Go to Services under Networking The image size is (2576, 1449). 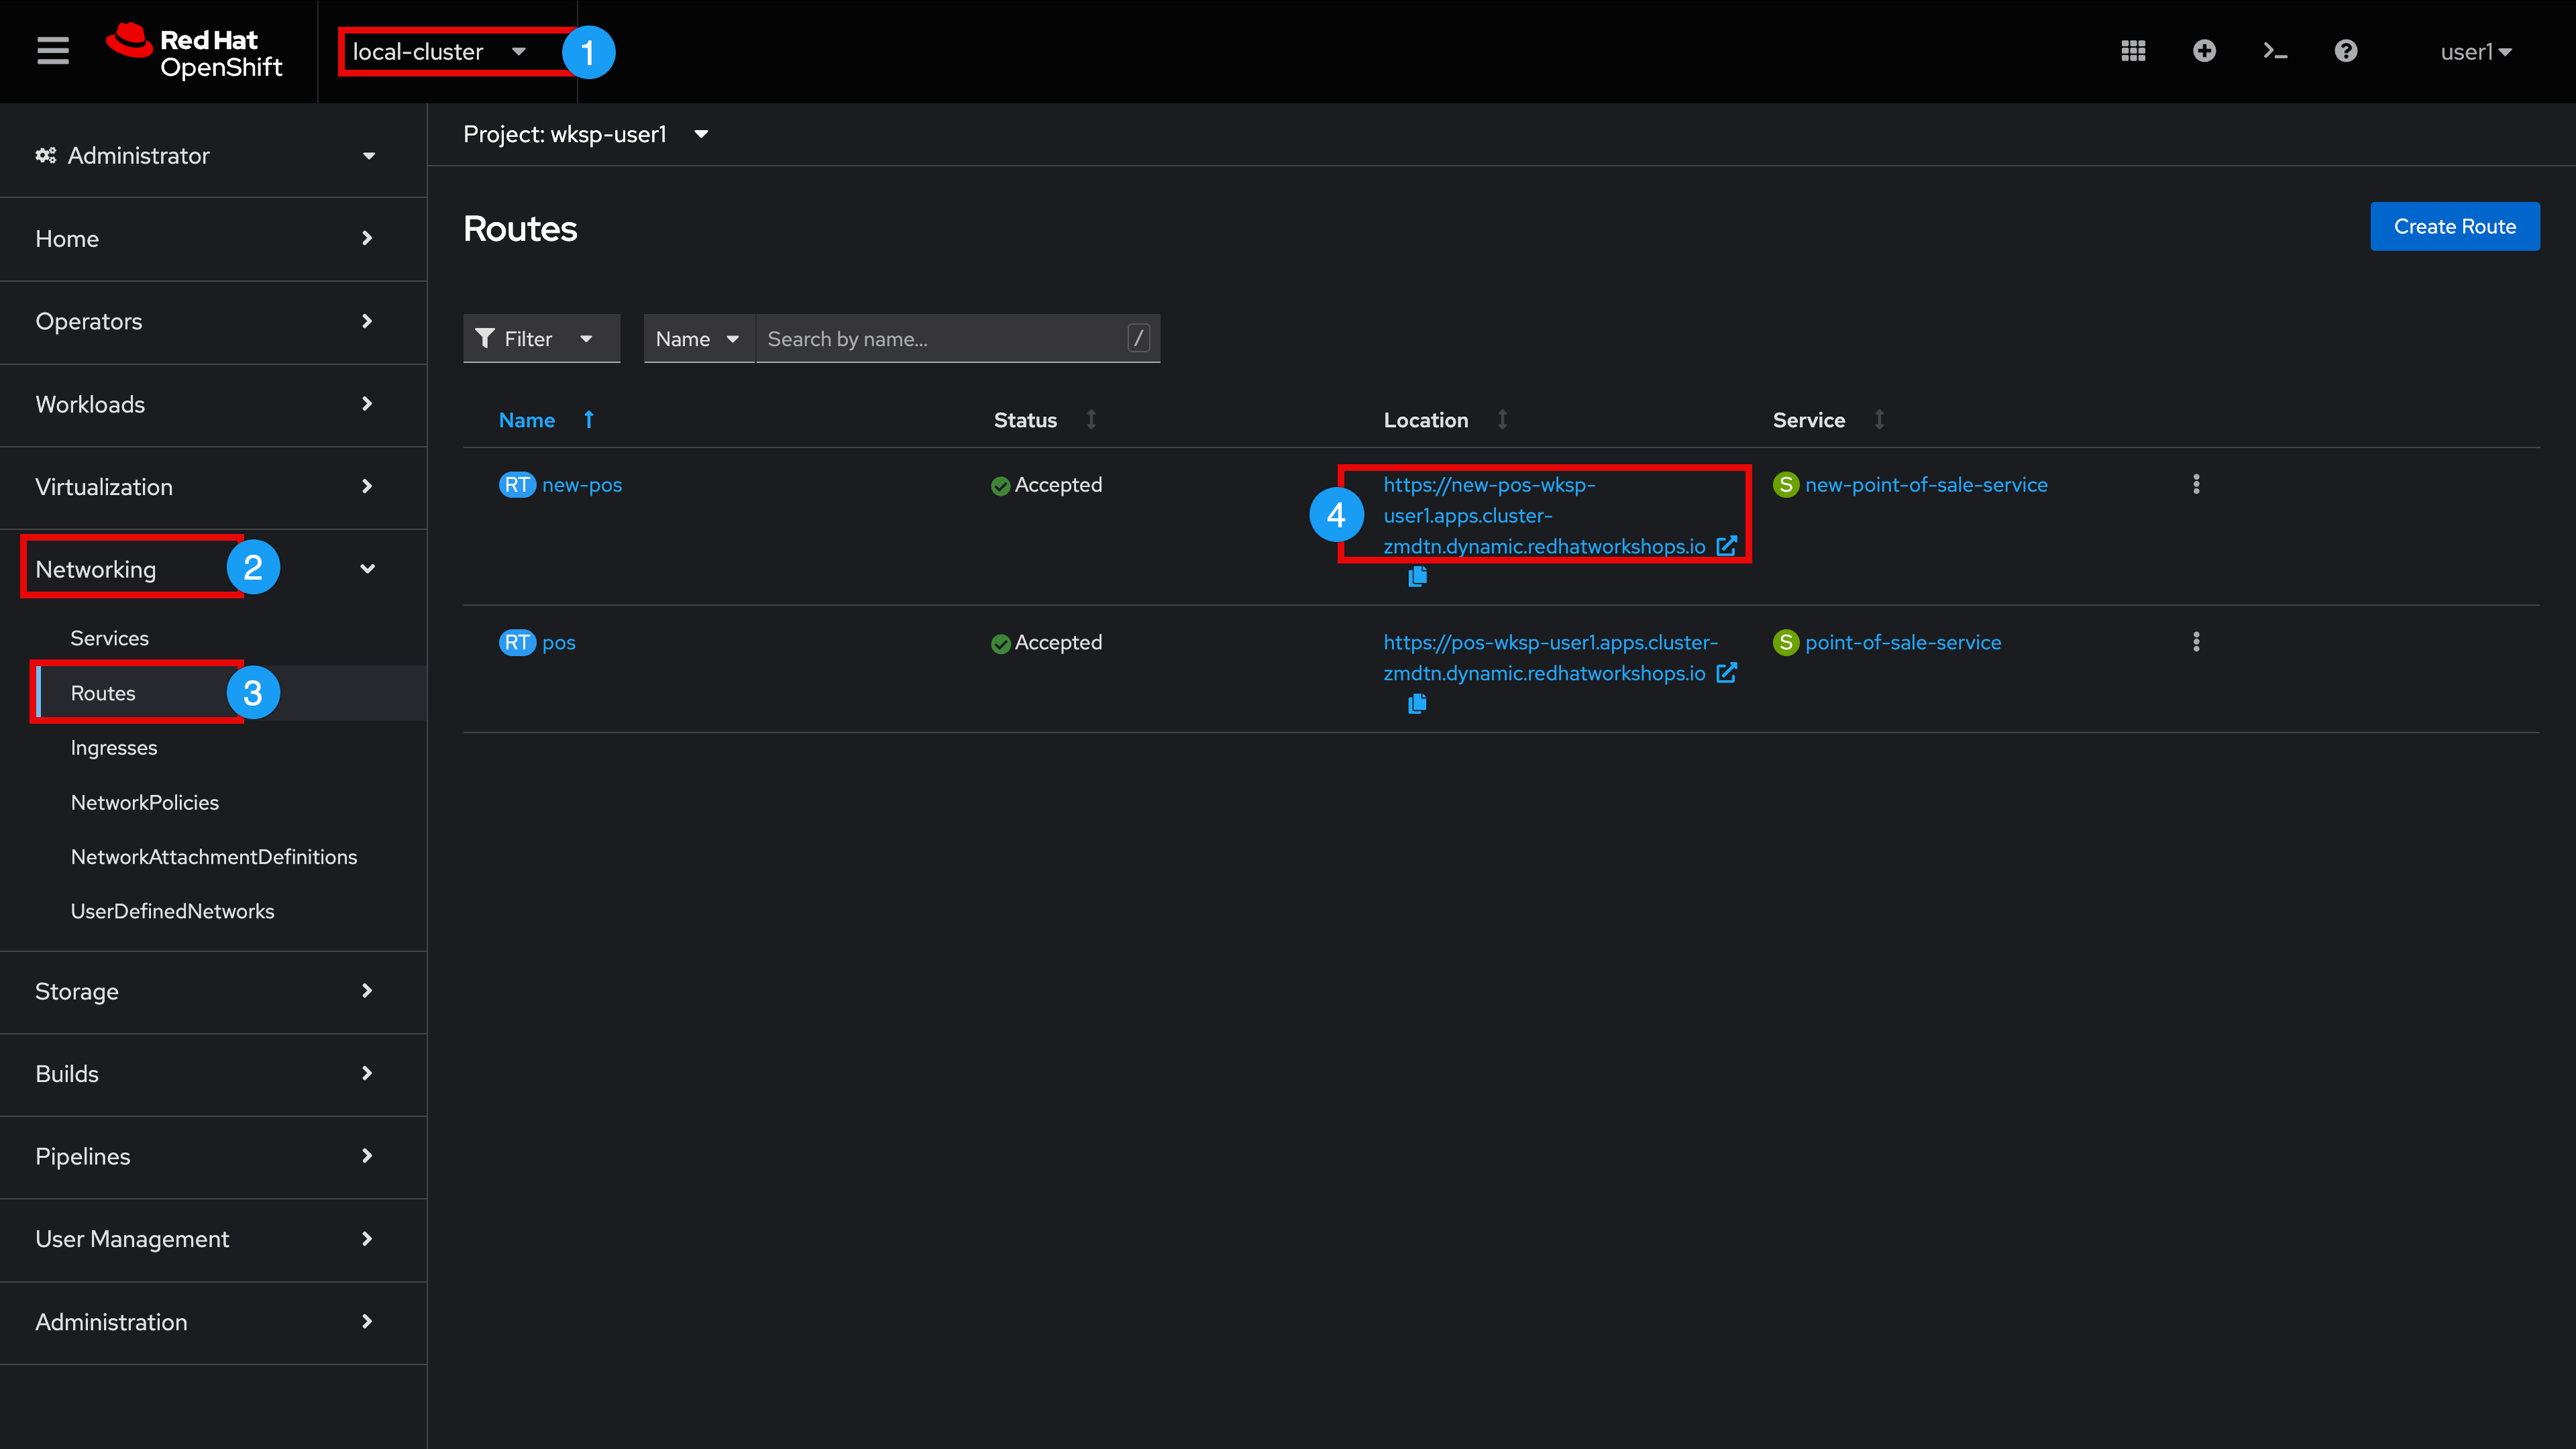[110, 638]
